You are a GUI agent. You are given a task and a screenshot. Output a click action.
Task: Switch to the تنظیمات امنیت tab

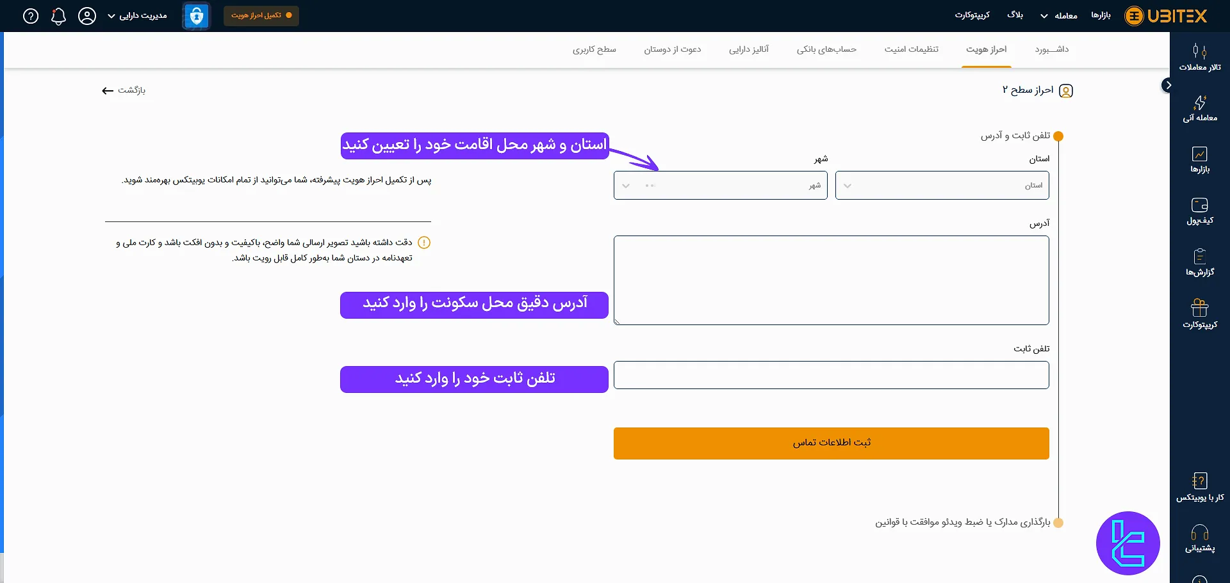click(x=912, y=49)
